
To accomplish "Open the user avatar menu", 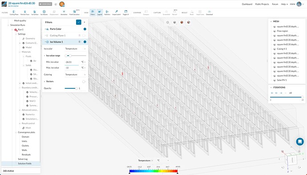I will (x=299, y=4).
